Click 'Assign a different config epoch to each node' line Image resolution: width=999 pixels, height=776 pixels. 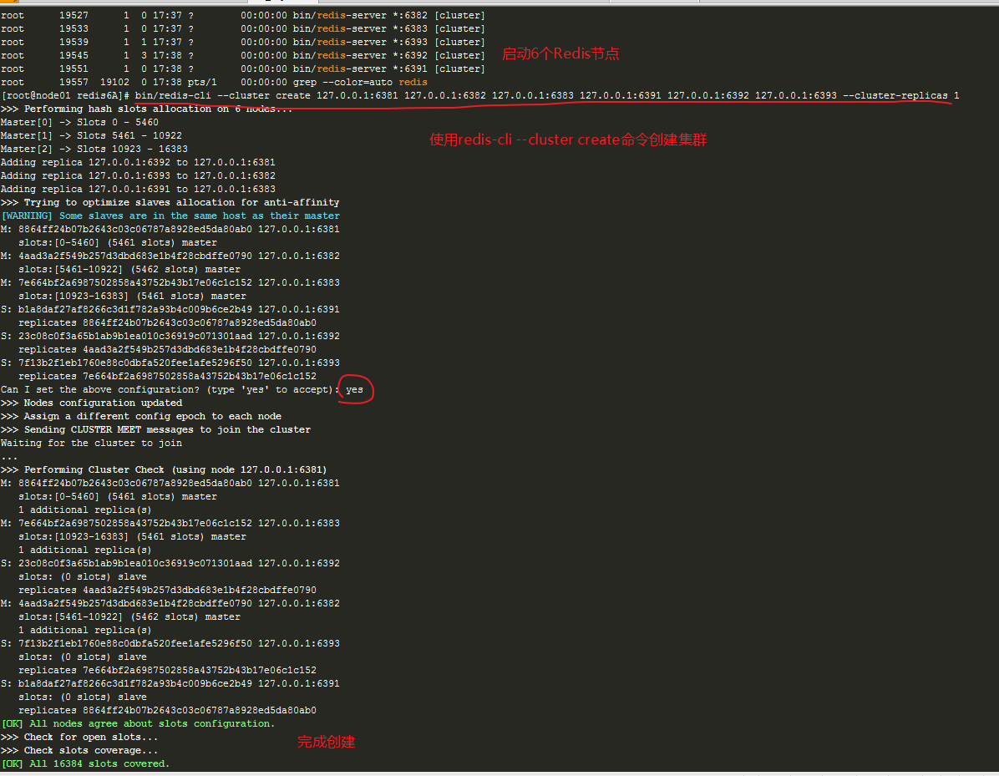[141, 416]
